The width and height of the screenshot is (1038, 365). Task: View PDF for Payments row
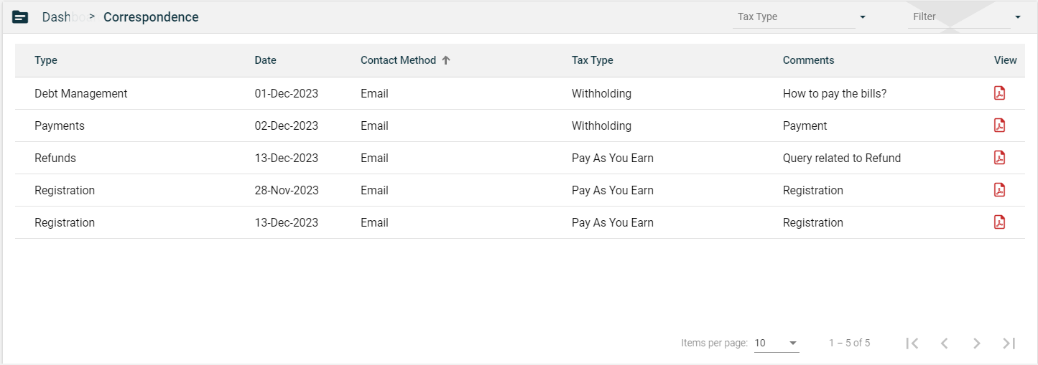point(999,125)
